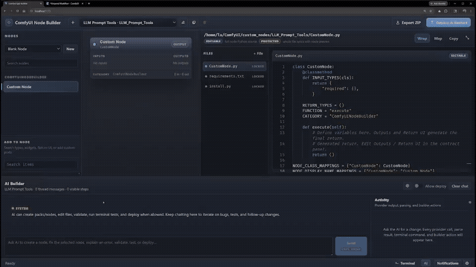Viewport: 476px width, 267px height.
Task: Open the Notifications panel tab
Action: click(x=447, y=263)
